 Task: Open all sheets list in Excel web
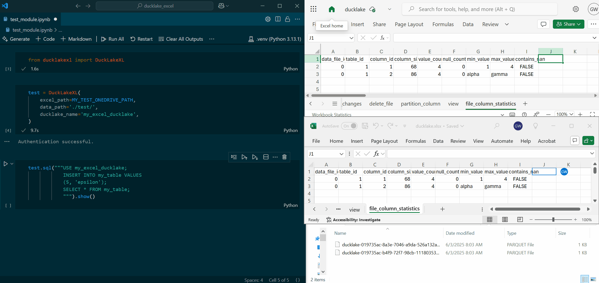(x=335, y=104)
